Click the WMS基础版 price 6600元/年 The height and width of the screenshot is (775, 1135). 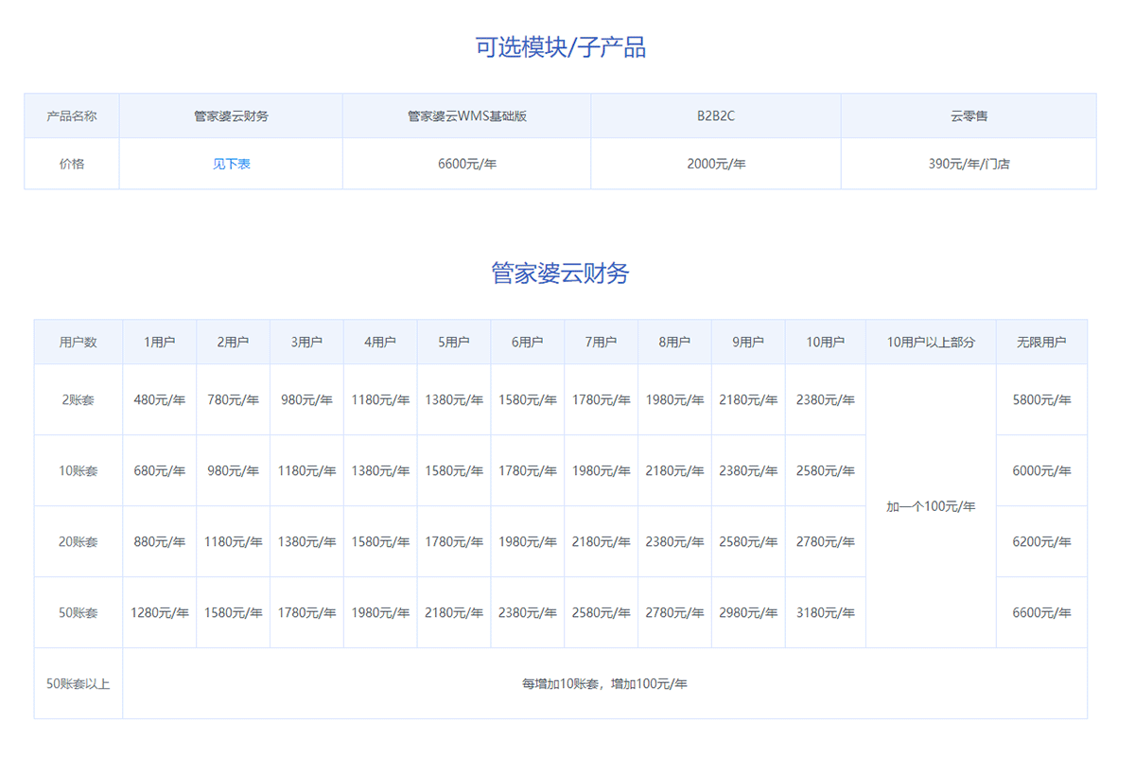point(467,164)
